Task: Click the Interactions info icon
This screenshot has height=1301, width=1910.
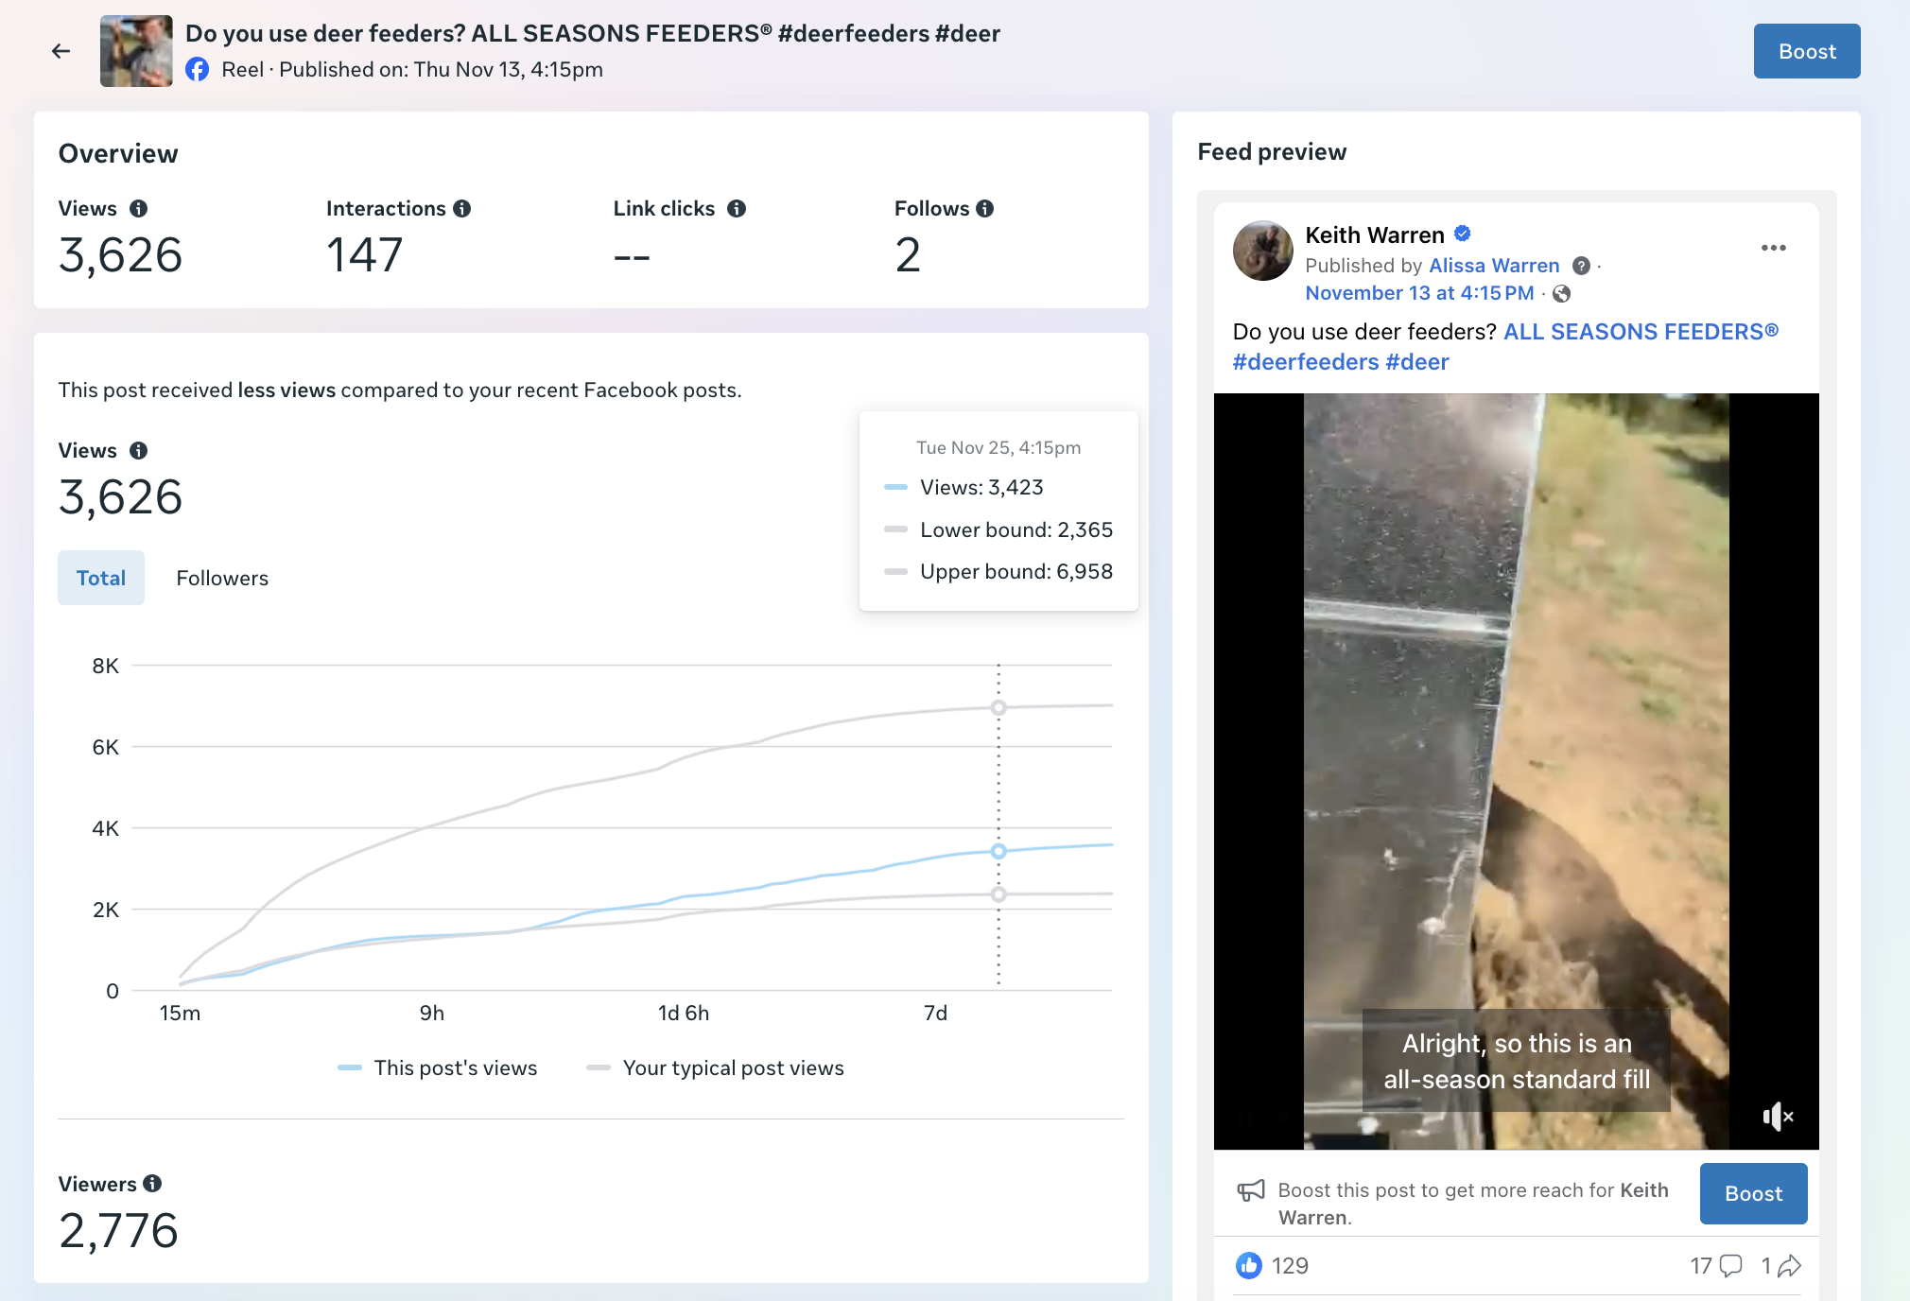Action: (x=461, y=209)
